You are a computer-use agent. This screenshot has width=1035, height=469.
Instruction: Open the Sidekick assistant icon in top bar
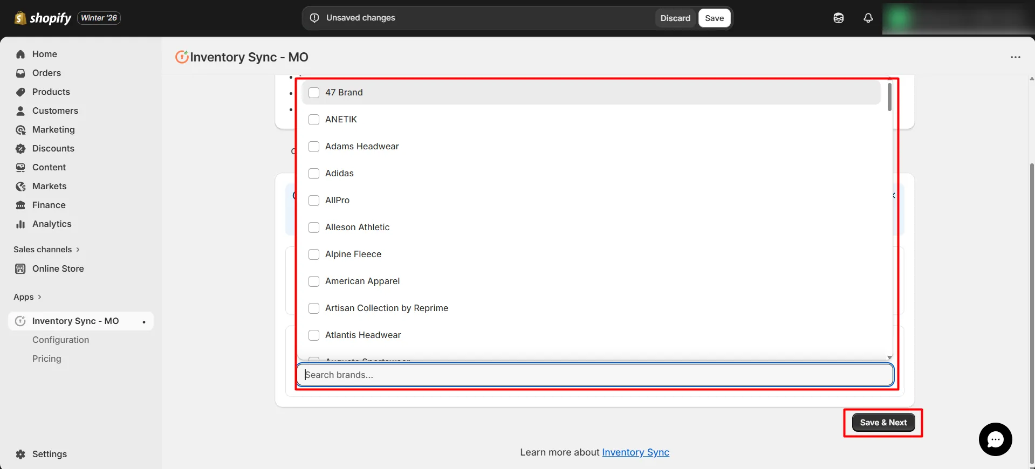click(839, 18)
